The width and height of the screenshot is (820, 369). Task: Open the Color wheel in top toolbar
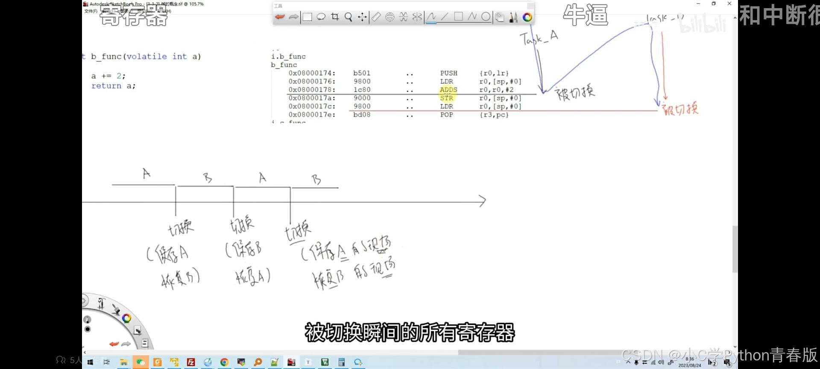(527, 17)
